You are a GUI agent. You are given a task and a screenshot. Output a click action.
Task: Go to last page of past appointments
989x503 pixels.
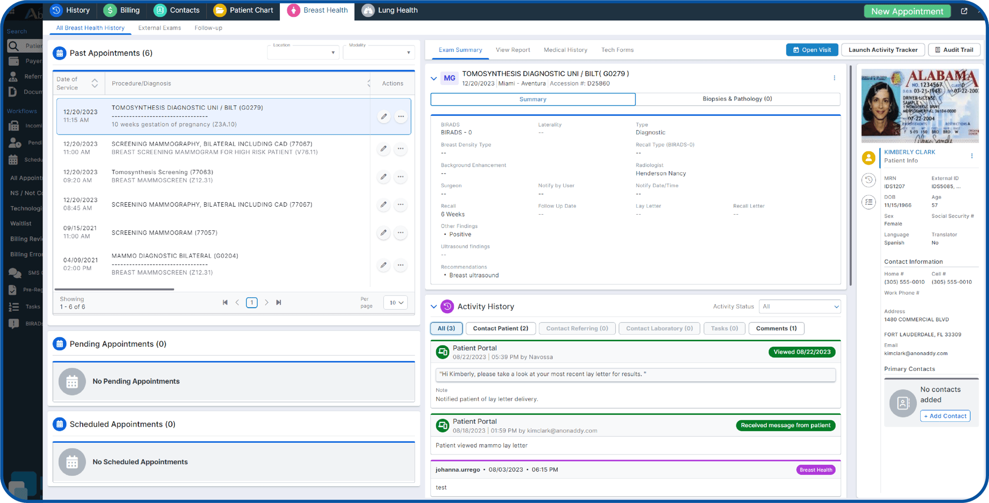[279, 302]
